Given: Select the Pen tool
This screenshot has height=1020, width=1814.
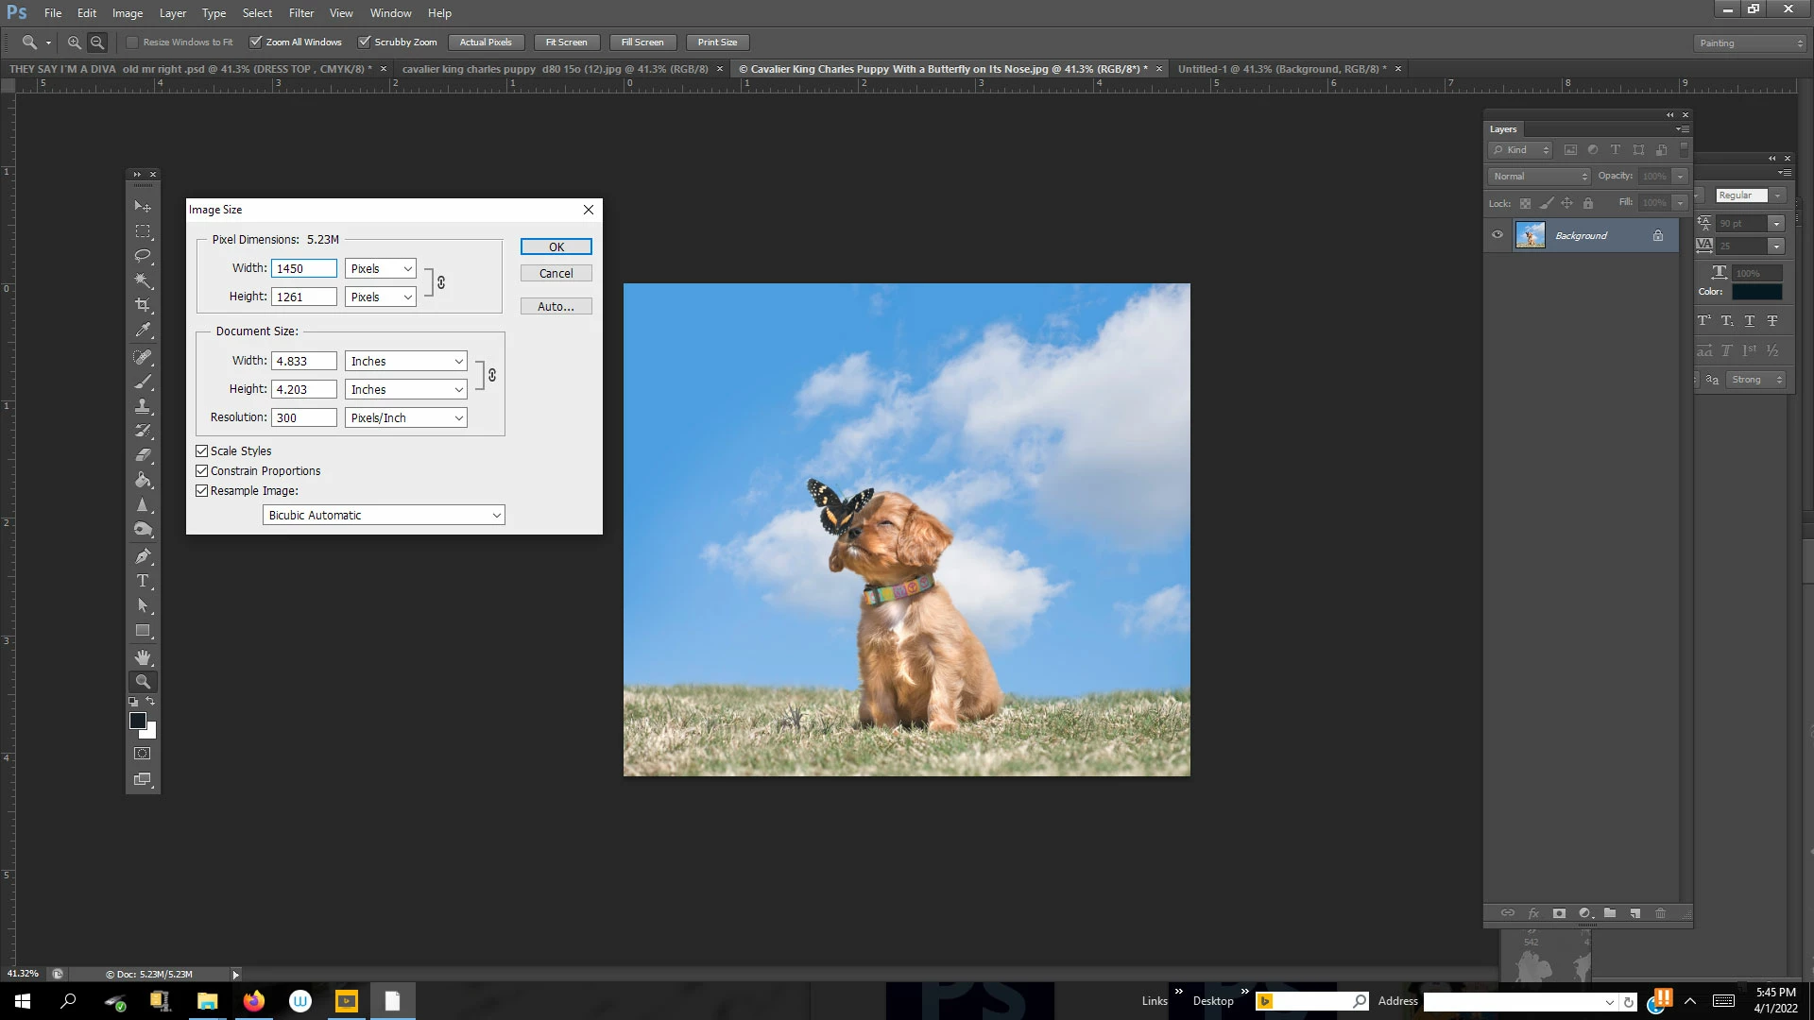Looking at the screenshot, I should tap(143, 556).
